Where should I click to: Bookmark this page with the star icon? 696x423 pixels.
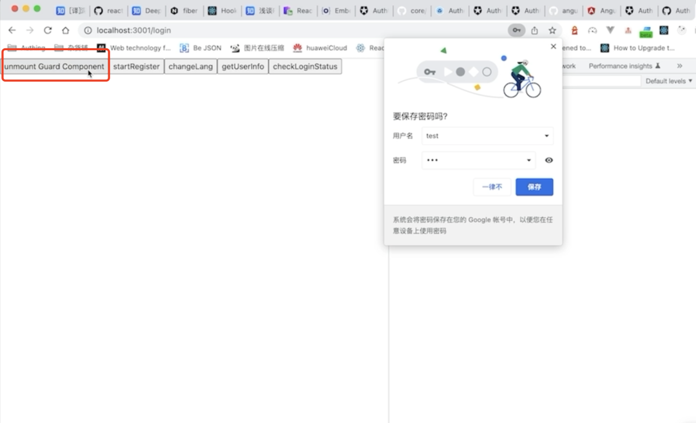(552, 30)
